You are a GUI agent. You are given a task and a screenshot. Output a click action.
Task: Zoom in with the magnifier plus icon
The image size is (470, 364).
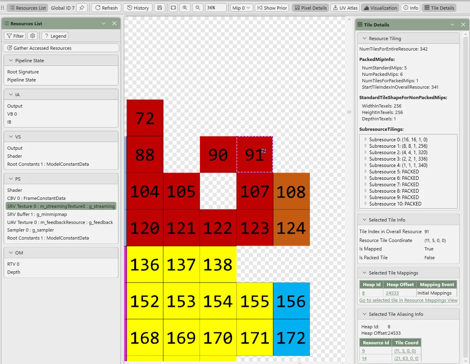(185, 8)
